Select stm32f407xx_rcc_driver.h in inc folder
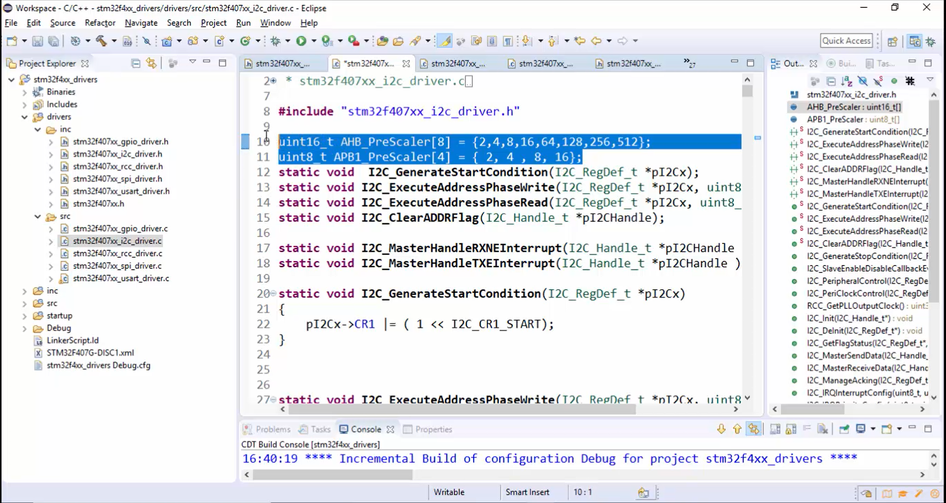Viewport: 946px width, 503px height. [x=118, y=166]
